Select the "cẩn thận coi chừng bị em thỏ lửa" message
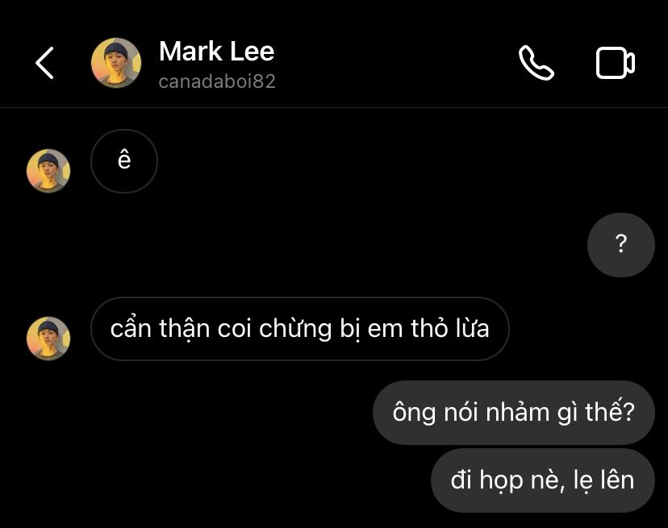Viewport: 668px width, 528px height. click(300, 329)
